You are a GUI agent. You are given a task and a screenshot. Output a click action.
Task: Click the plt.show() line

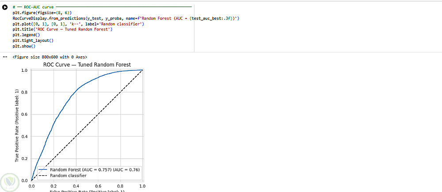(x=24, y=46)
